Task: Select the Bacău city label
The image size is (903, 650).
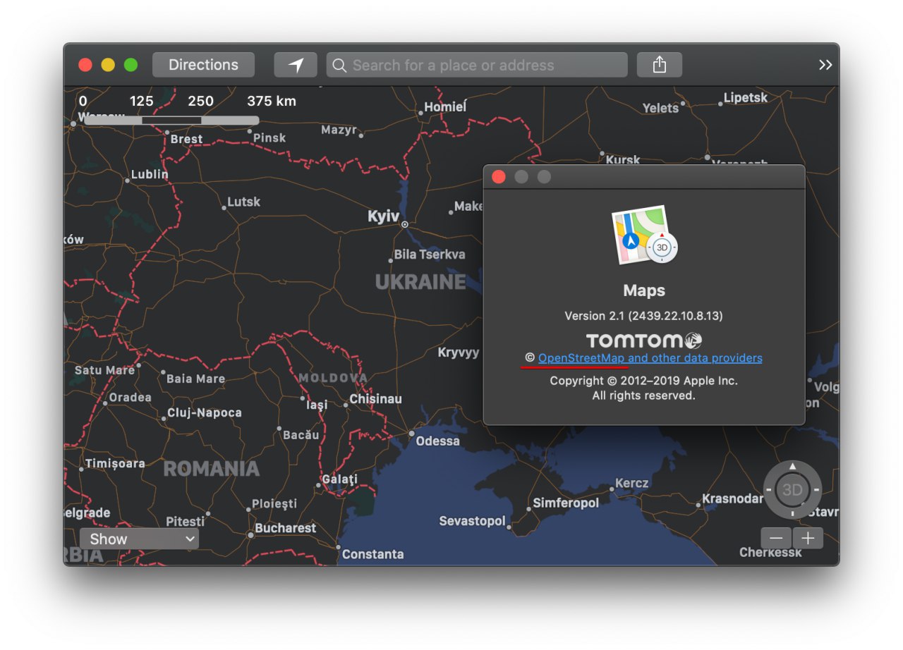Action: click(x=301, y=435)
